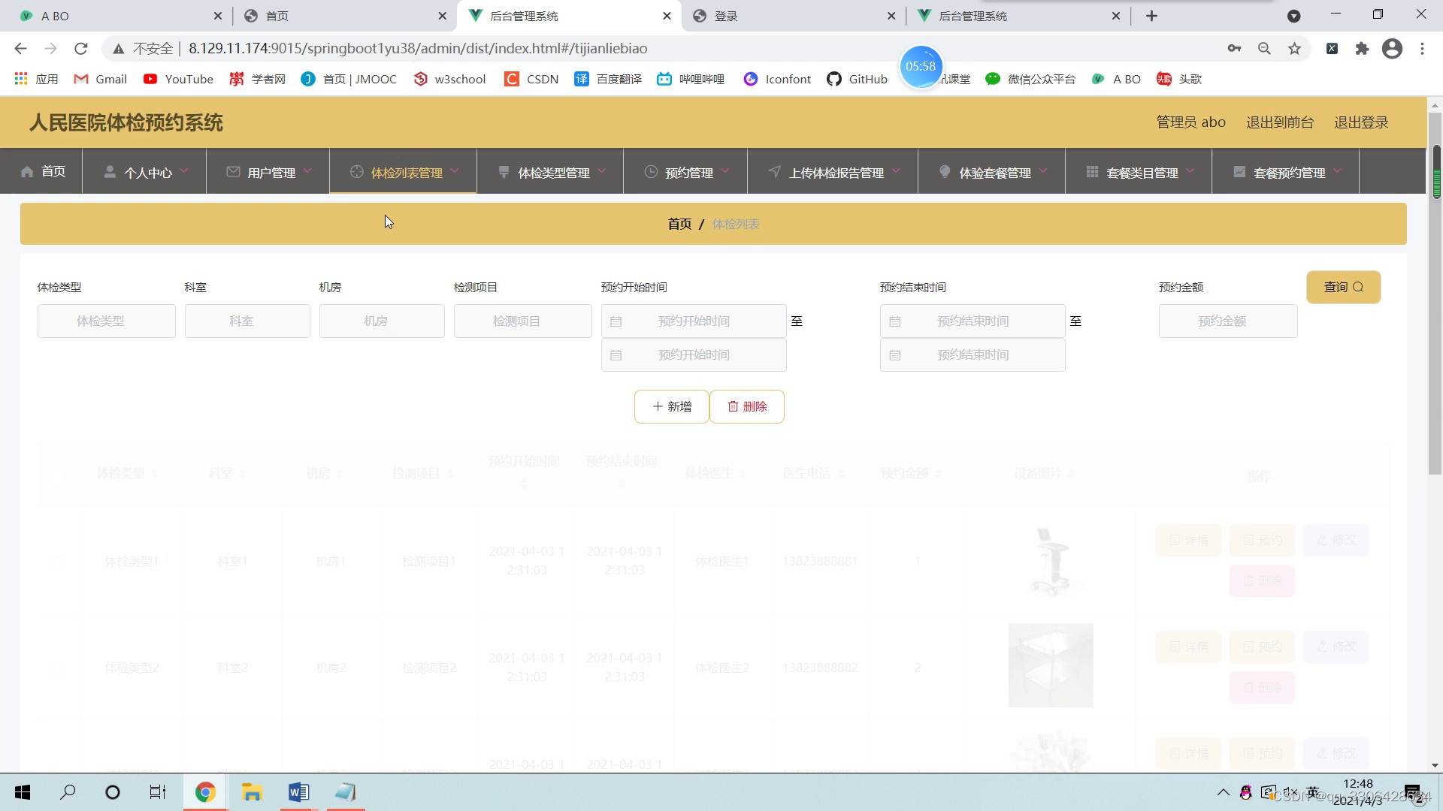Click the envelope icon beside 用户管理
1443x811 pixels.
233,171
